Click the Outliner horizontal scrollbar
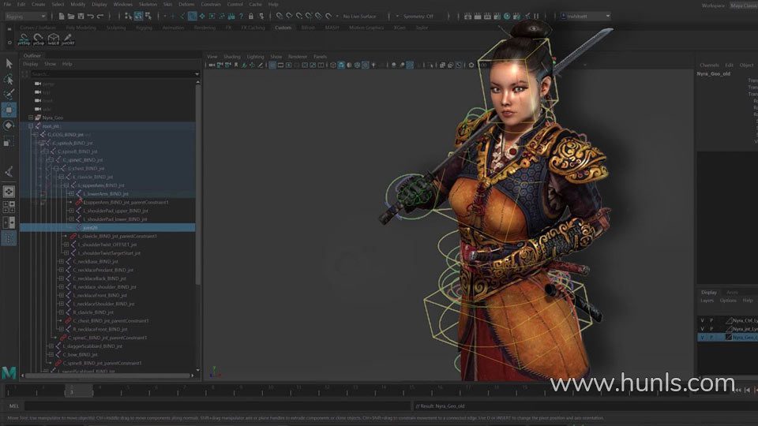This screenshot has height=426, width=758. (107, 376)
